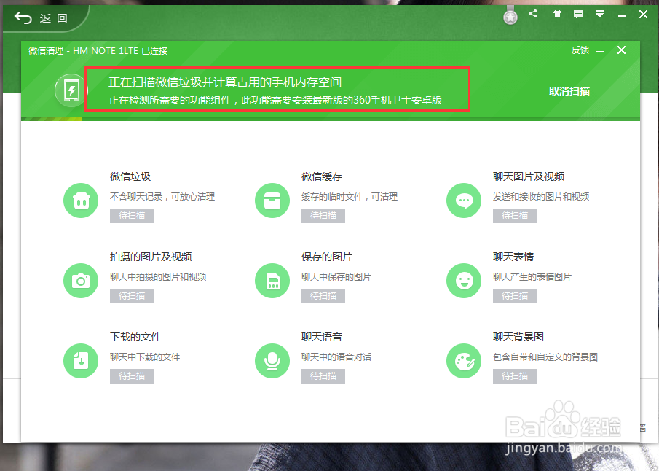
Task: Click 待扫描 button under 保存的图片
Action: pyautogui.click(x=323, y=296)
